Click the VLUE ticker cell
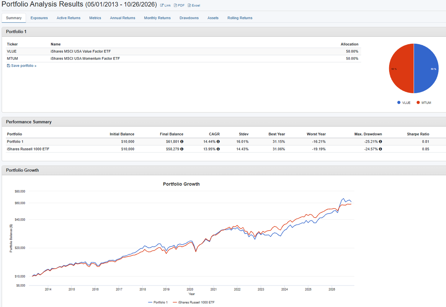 coord(12,51)
